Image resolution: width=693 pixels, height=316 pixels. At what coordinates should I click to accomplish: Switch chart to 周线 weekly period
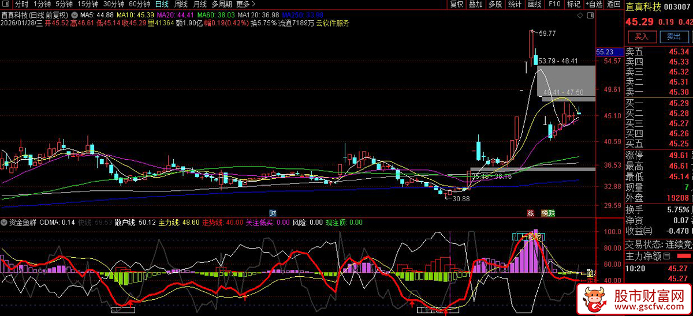(x=181, y=4)
